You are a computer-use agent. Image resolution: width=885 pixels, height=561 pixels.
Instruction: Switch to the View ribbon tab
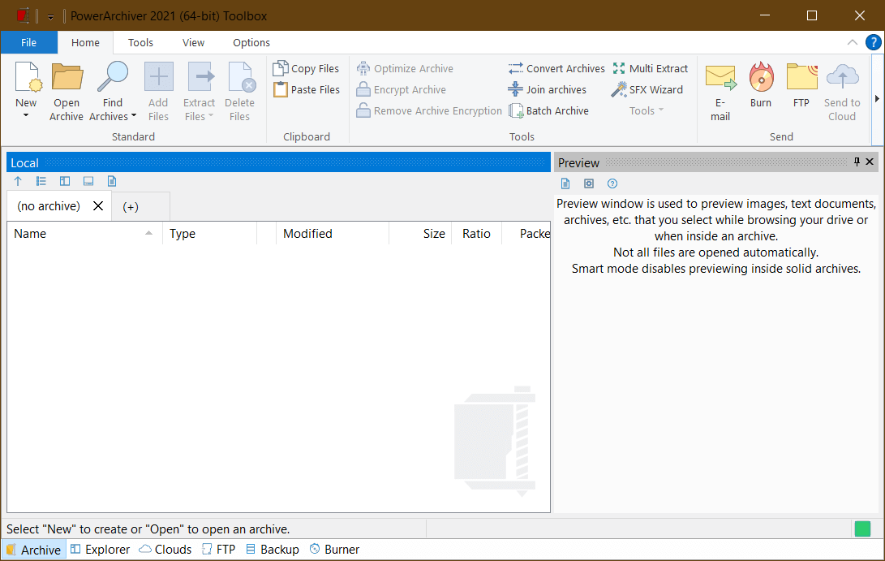click(193, 42)
